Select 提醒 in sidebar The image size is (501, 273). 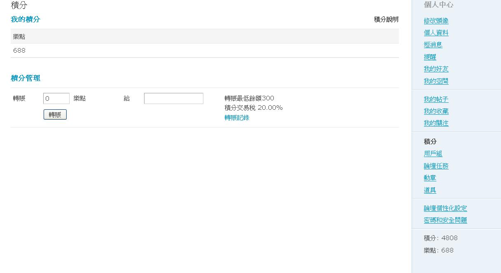pos(430,57)
